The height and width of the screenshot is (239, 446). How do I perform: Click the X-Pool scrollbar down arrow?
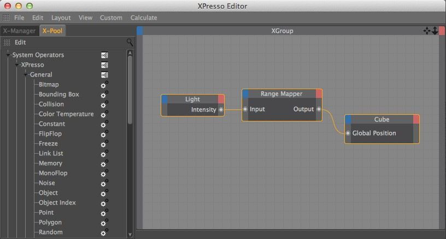130,235
